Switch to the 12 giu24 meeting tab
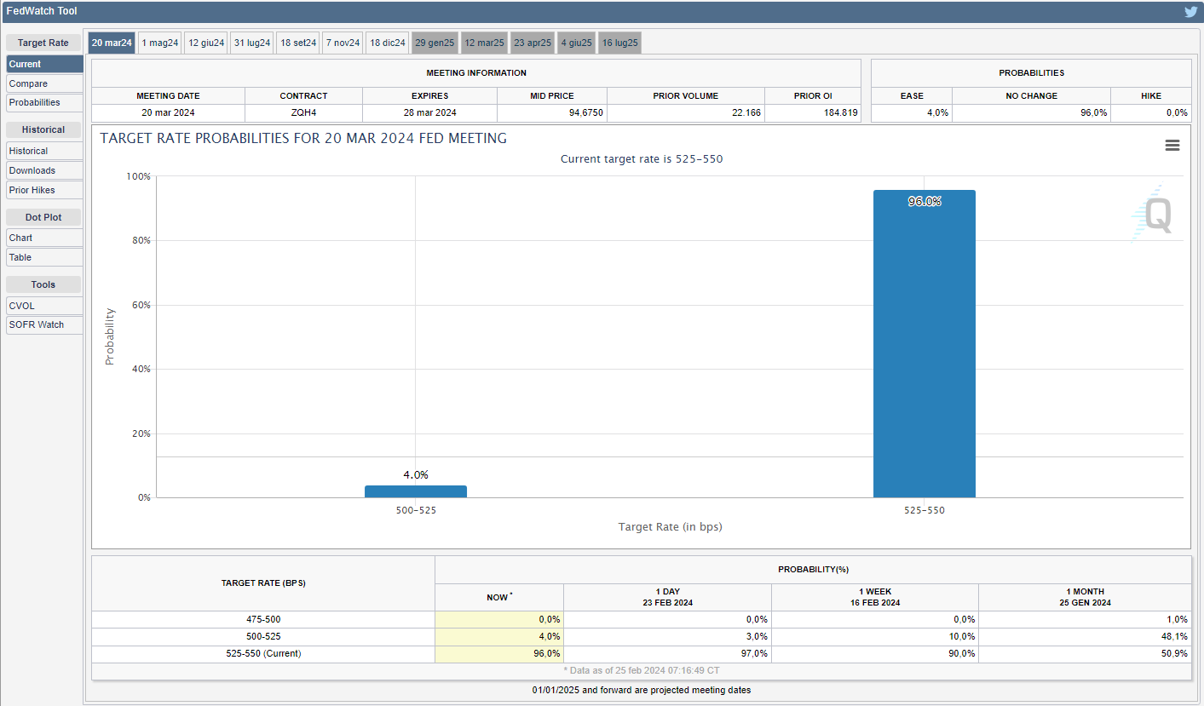Viewport: 1204px width, 706px height. [x=206, y=43]
